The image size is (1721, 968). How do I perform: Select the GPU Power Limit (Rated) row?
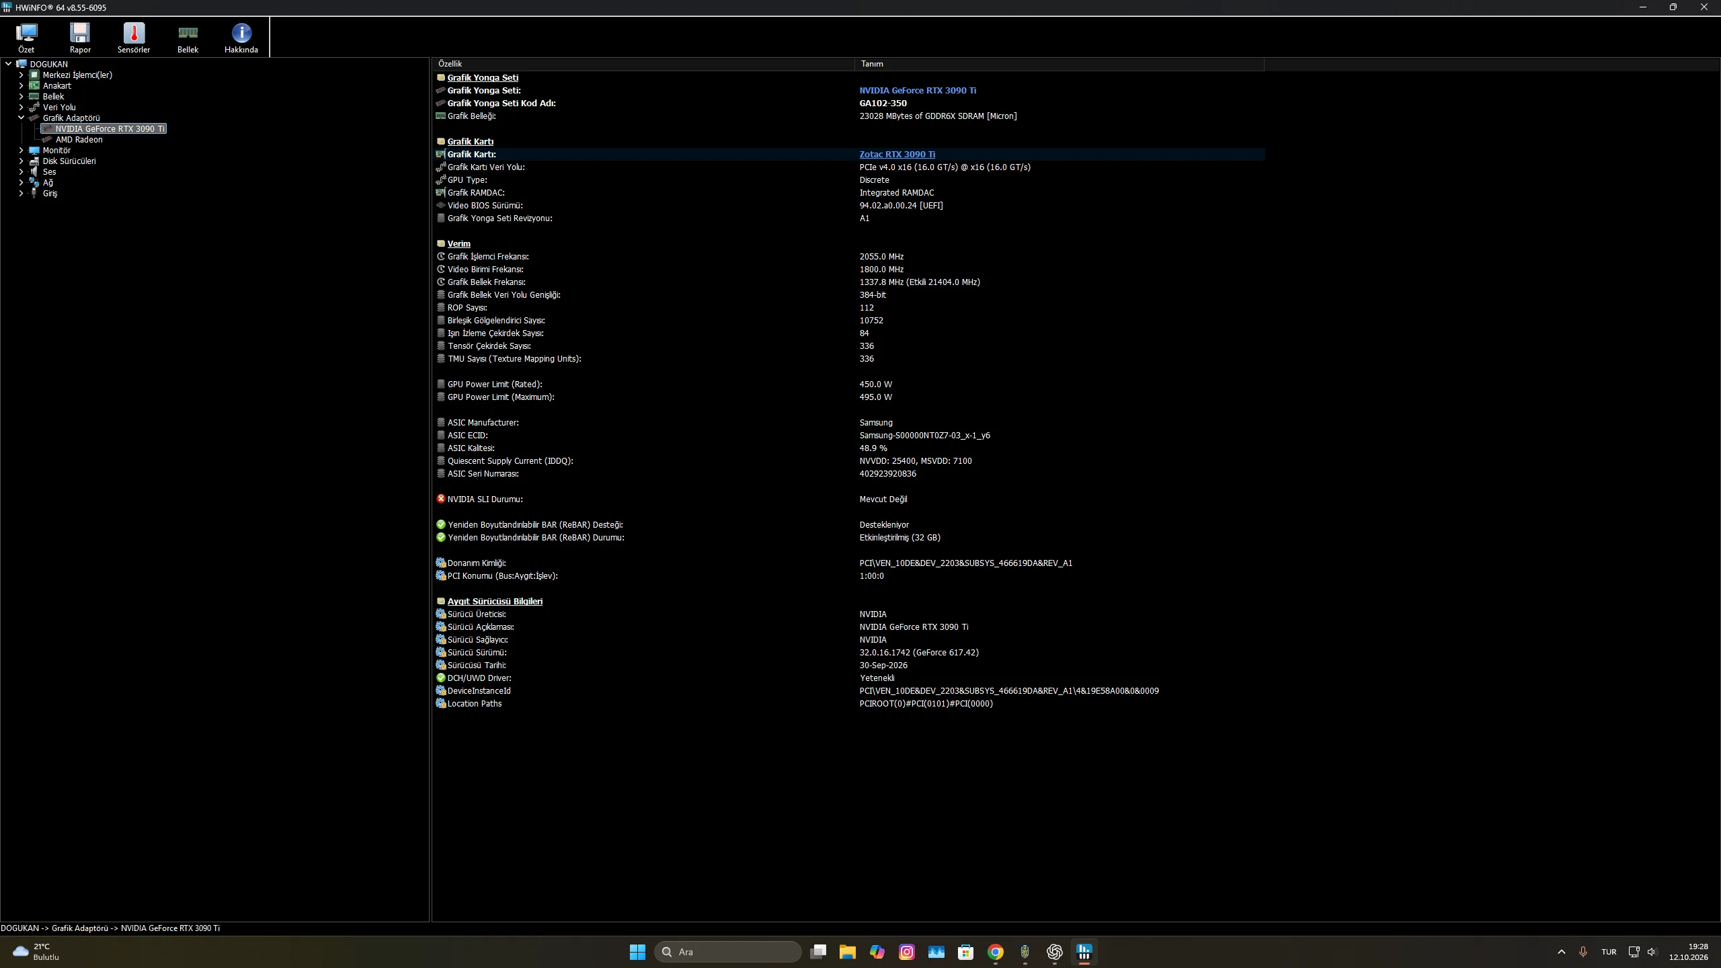pyautogui.click(x=848, y=385)
